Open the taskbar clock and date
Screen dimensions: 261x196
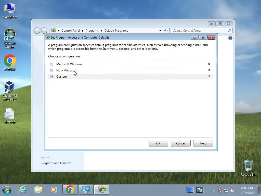tap(246, 190)
